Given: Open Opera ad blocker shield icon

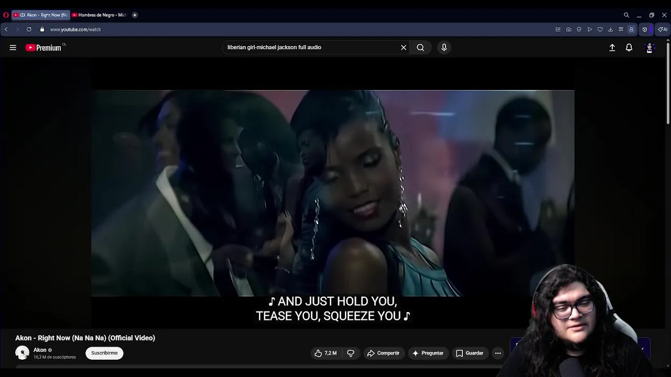Looking at the screenshot, I should (x=579, y=29).
